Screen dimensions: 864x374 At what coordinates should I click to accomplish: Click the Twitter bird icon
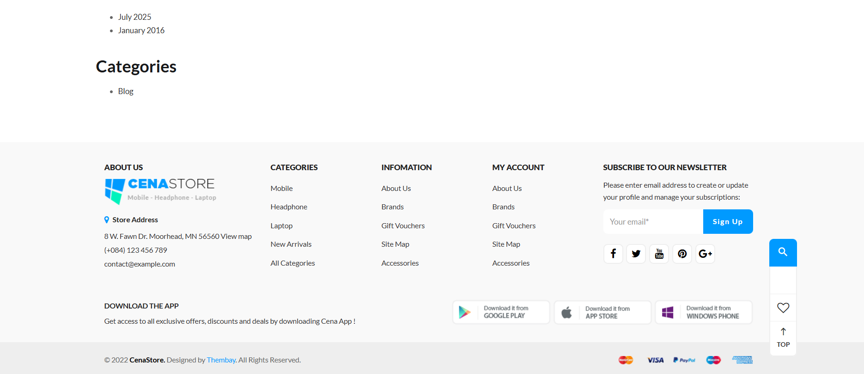(x=636, y=254)
